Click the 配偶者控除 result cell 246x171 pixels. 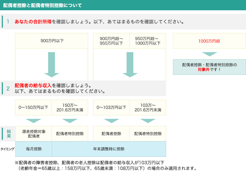tap(112, 134)
